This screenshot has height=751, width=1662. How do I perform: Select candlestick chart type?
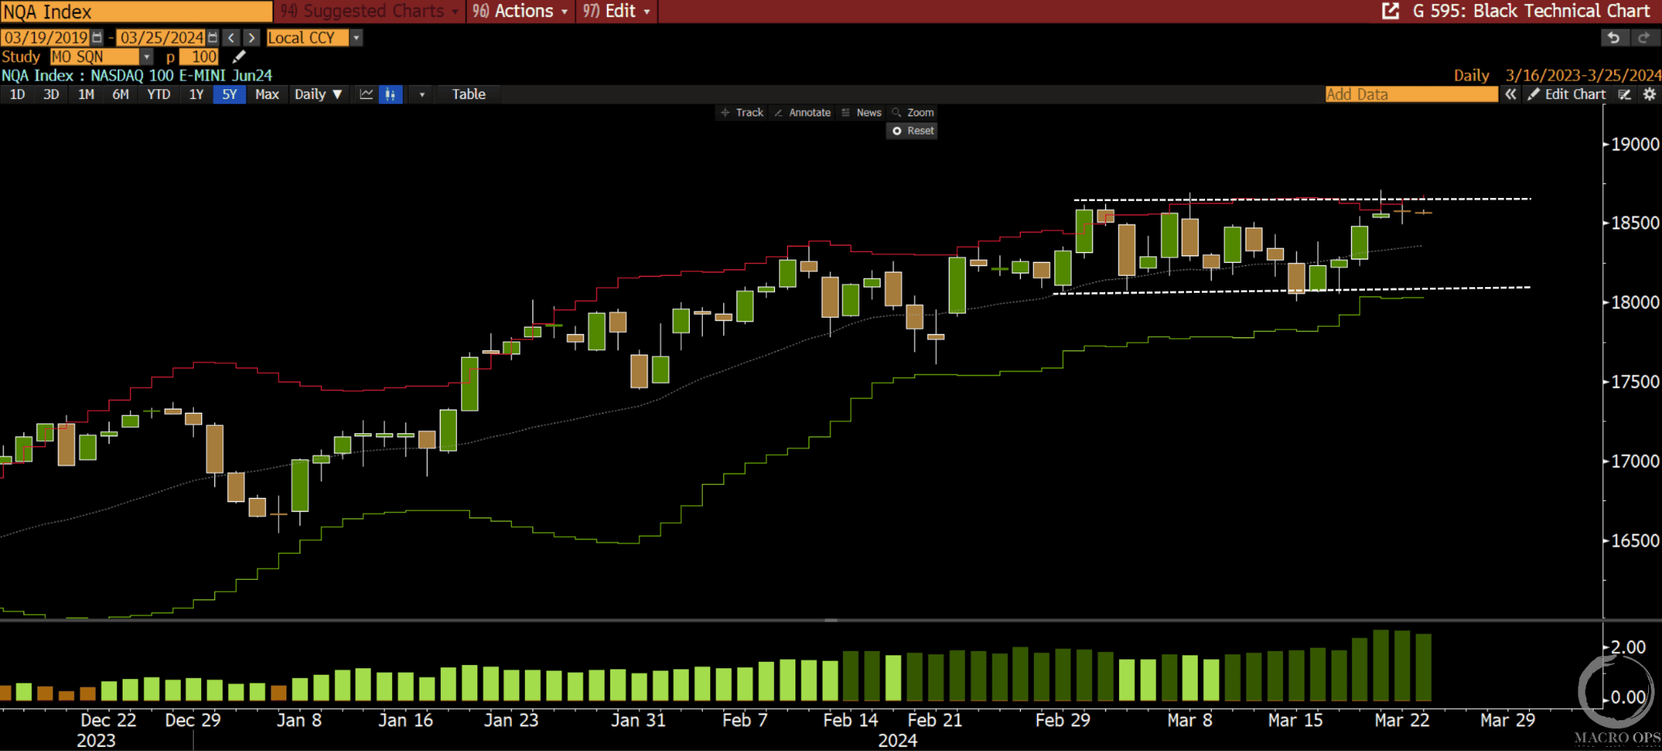tap(390, 94)
